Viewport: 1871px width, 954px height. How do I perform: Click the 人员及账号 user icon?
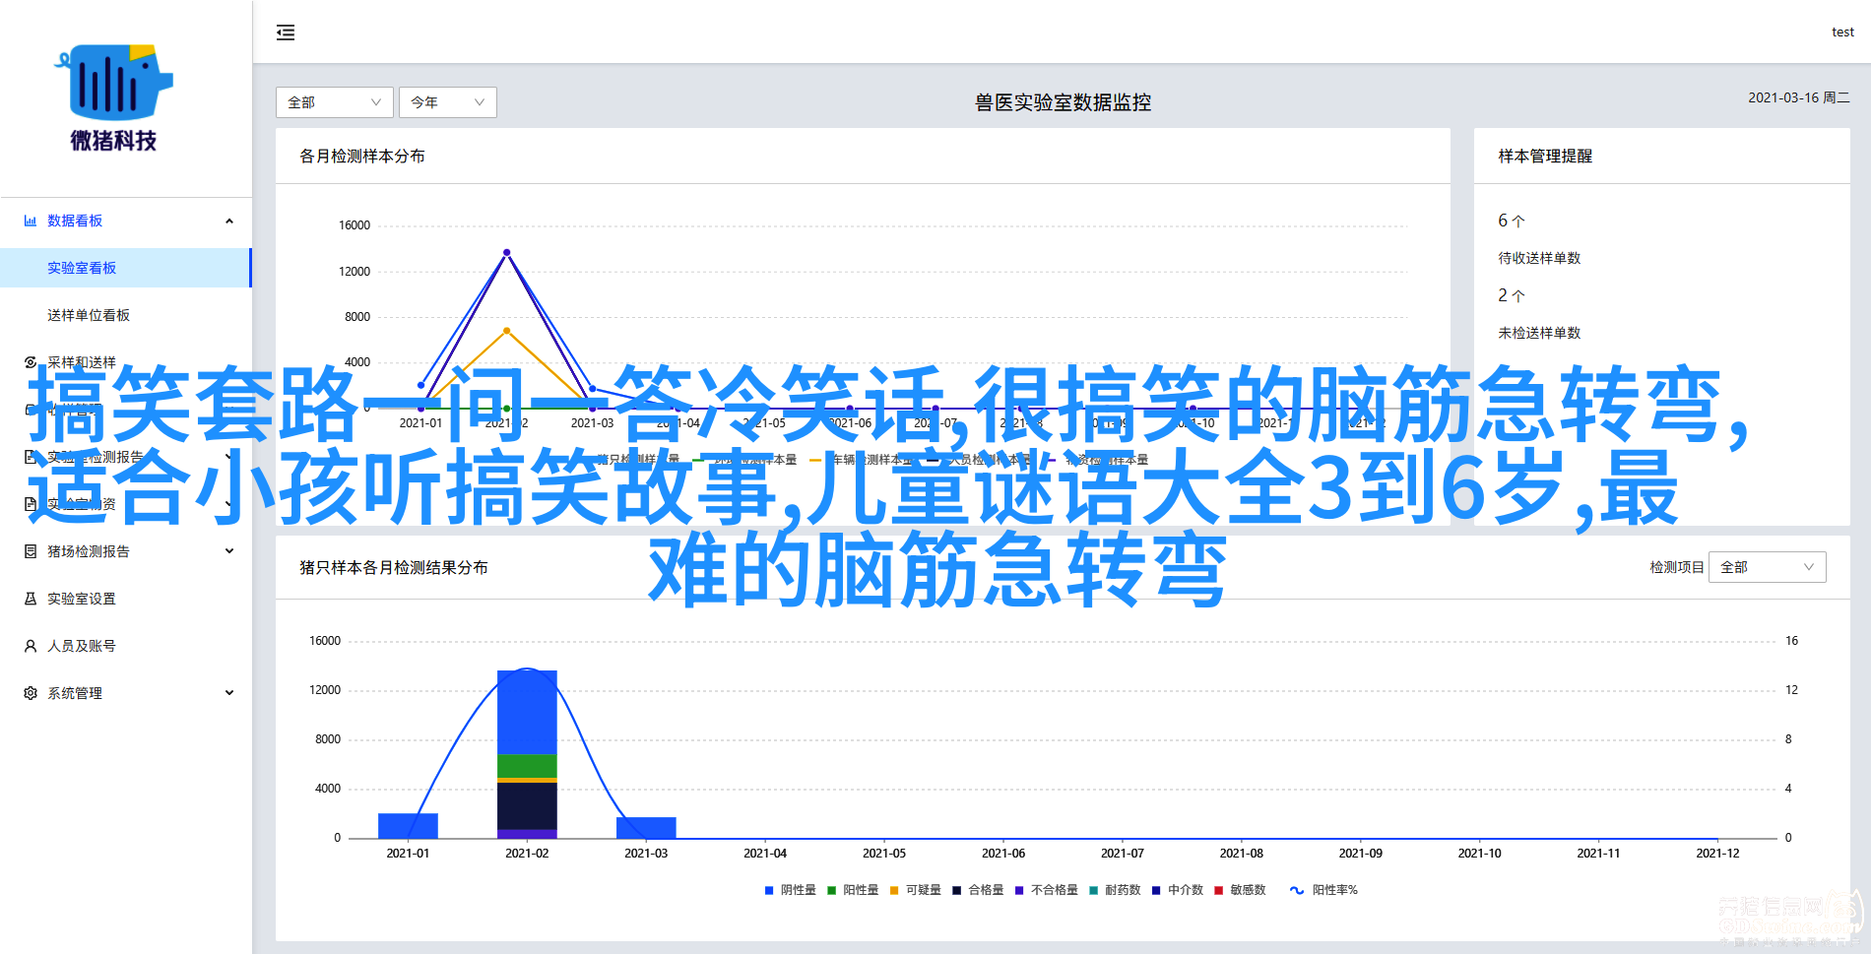(31, 646)
